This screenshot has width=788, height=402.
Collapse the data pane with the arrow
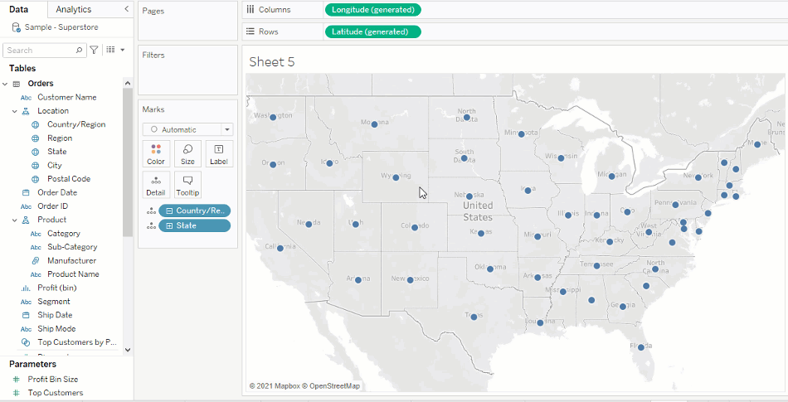click(126, 9)
